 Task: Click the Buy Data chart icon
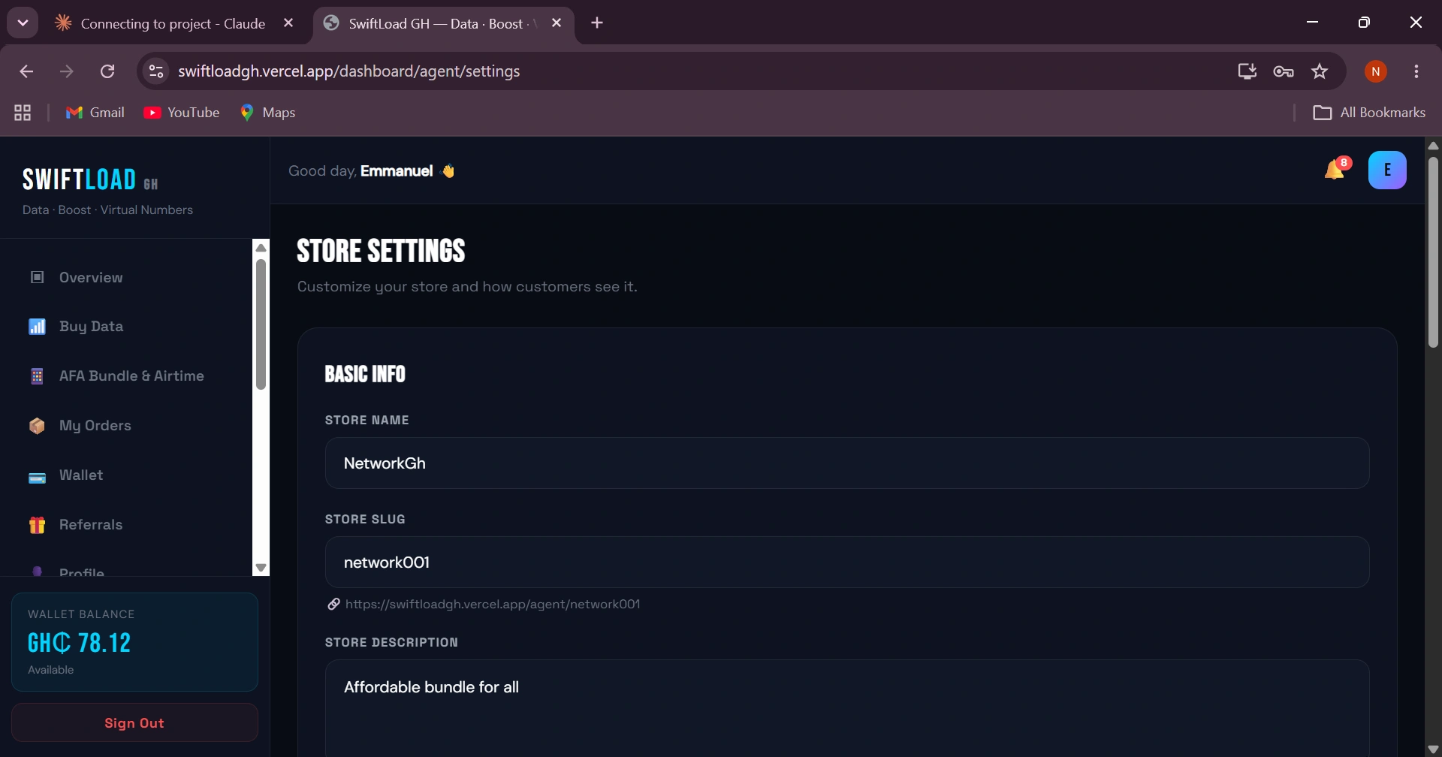37,327
